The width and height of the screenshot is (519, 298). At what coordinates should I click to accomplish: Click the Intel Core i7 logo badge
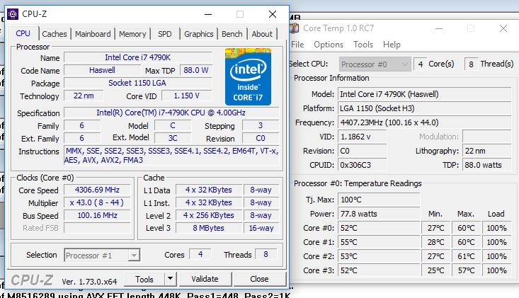[248, 76]
